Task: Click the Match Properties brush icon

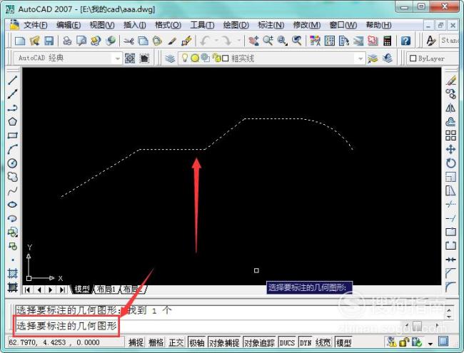Action: tap(172, 41)
